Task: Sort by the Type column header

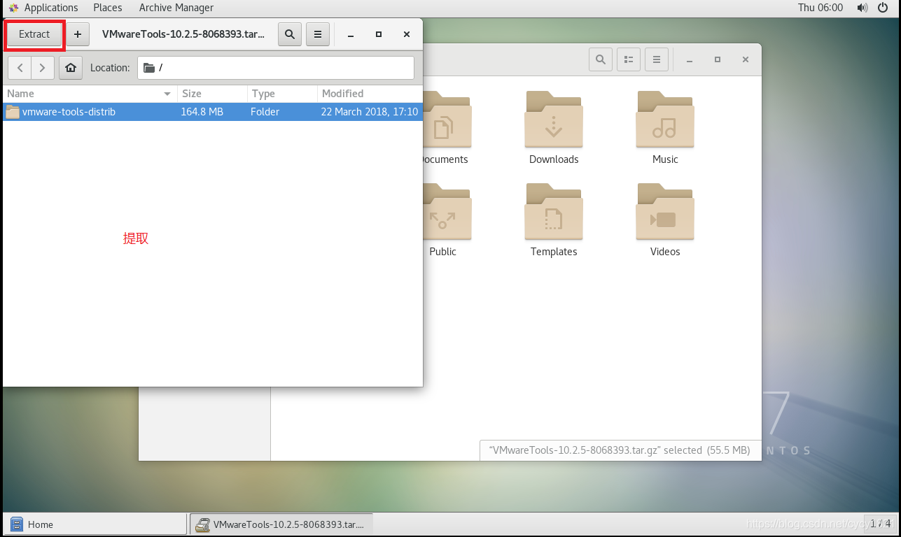Action: tap(282, 94)
